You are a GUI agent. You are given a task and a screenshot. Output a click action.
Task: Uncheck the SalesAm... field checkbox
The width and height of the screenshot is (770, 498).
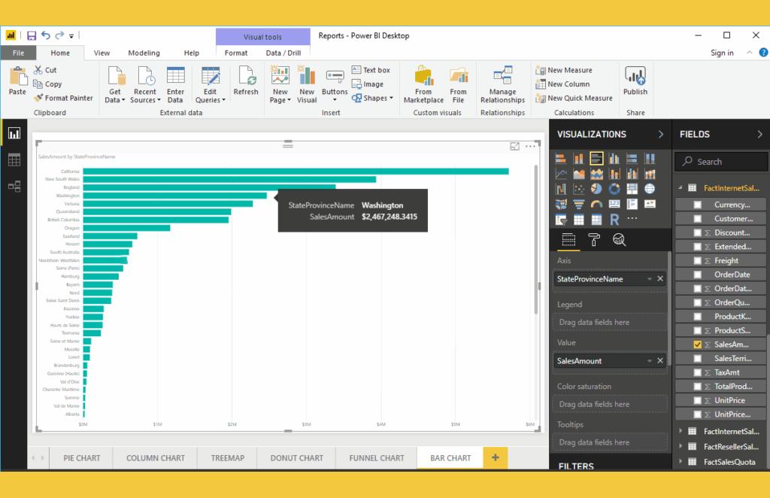(697, 345)
